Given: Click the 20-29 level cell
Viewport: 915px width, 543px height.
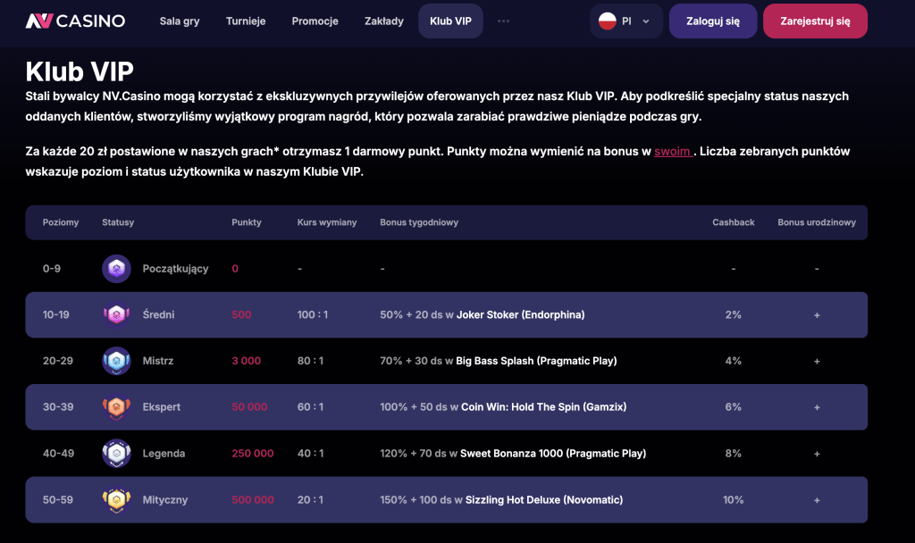Looking at the screenshot, I should pos(58,361).
